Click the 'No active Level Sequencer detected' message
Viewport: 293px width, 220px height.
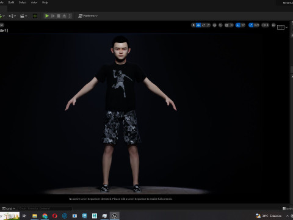coord(120,199)
